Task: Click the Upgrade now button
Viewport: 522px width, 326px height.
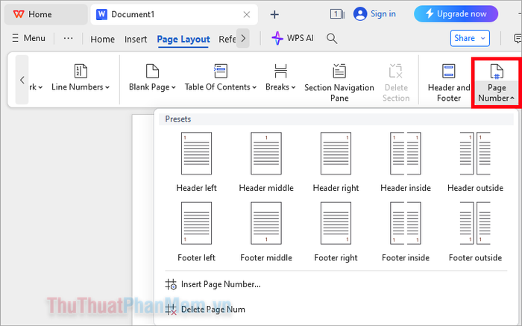Action: click(456, 14)
